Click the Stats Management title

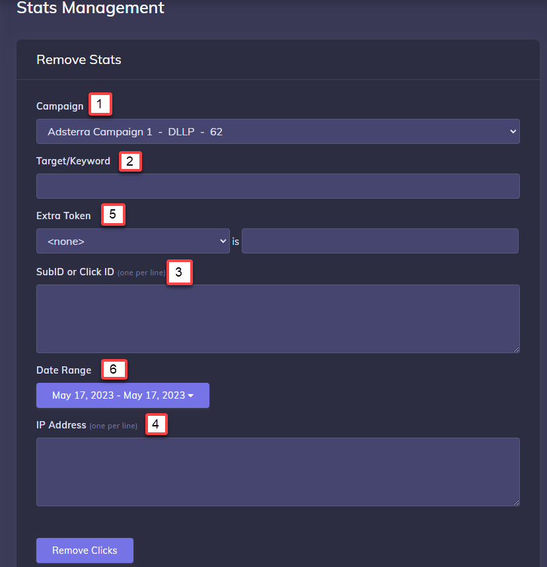90,9
